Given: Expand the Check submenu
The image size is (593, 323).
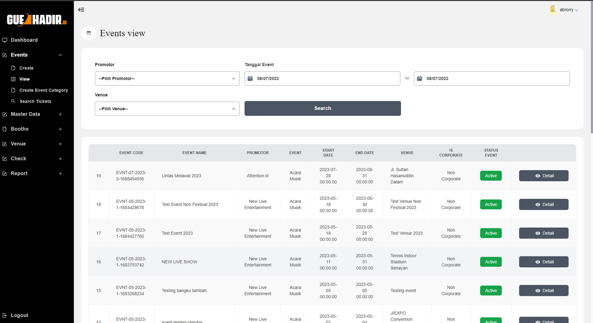Looking at the screenshot, I should point(60,159).
